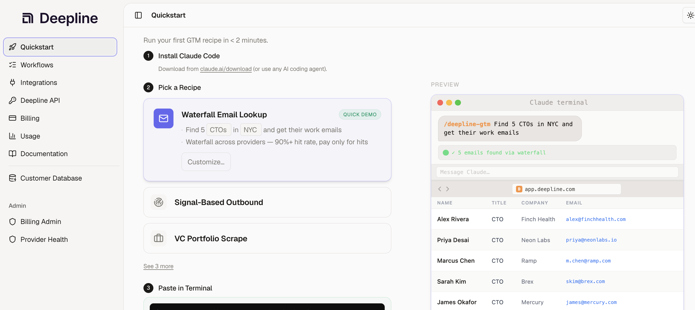
Task: Click the preview browser forward arrow
Action: (x=448, y=189)
